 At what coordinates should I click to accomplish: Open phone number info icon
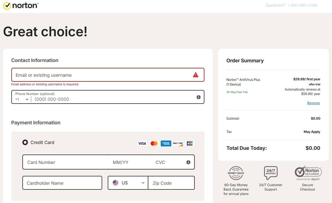click(x=198, y=97)
